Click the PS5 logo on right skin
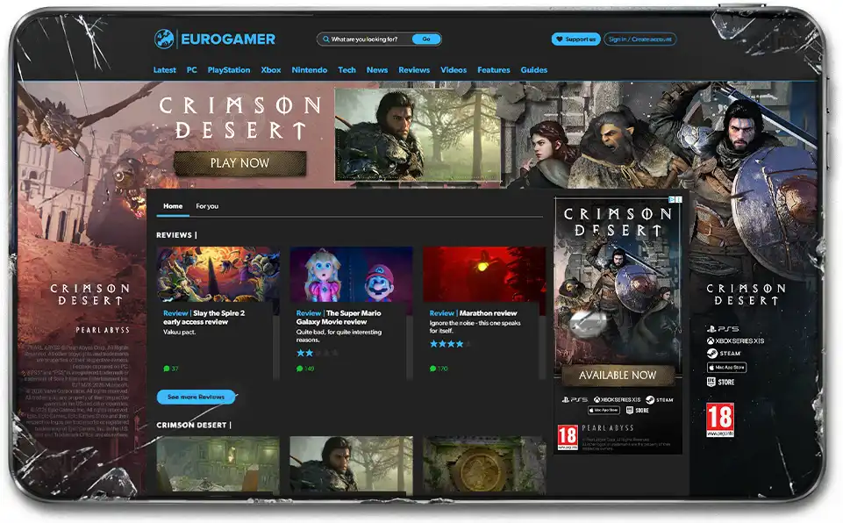 723,328
